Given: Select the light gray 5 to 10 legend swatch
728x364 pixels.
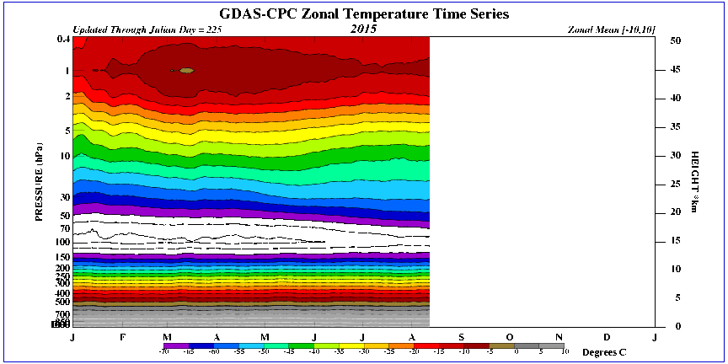Looking at the screenshot, I should pyautogui.click(x=552, y=345).
